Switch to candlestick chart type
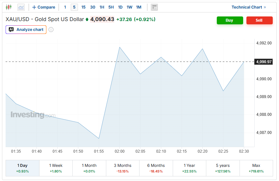 9,7
